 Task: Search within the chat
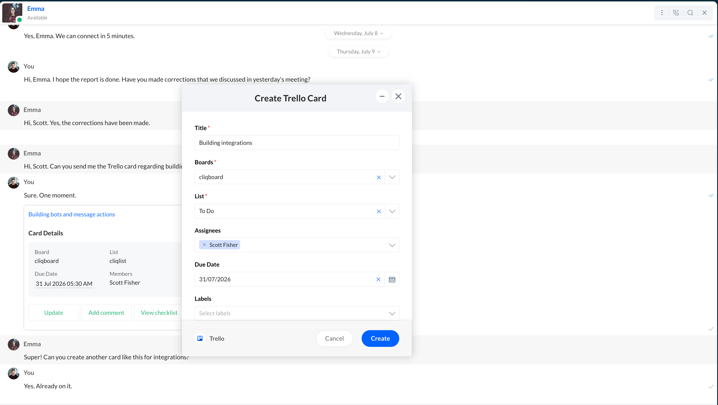pyautogui.click(x=690, y=13)
